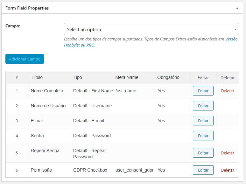Viewport: 246px width, 184px height.
Task: Select the Repetir Senha title cell
Action: pos(45,151)
